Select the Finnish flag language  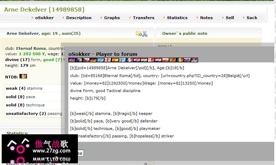[122, 60]
